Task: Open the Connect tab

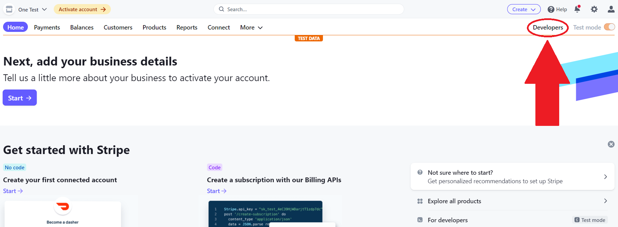Action: 219,27
